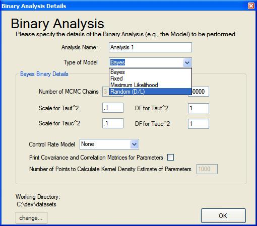Close the Binary Analysis Details window
This screenshot has height=226, width=257.
click(x=251, y=6)
